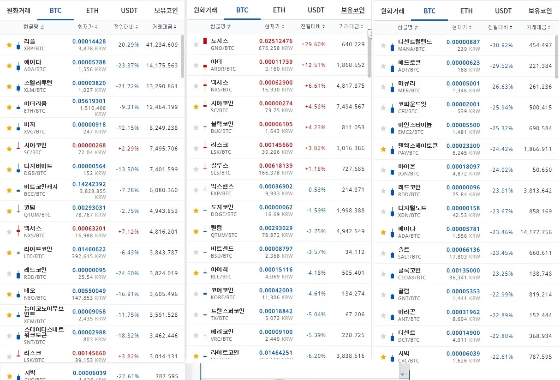The height and width of the screenshot is (380, 560).
Task: Click the -30.92% change for 디센트럴랜드
Action: [501, 45]
